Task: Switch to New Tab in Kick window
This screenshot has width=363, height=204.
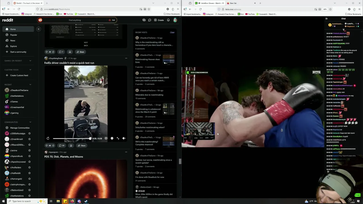Action: (x=241, y=3)
